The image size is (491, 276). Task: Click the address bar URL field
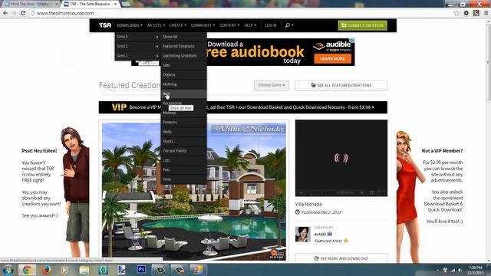point(241,13)
